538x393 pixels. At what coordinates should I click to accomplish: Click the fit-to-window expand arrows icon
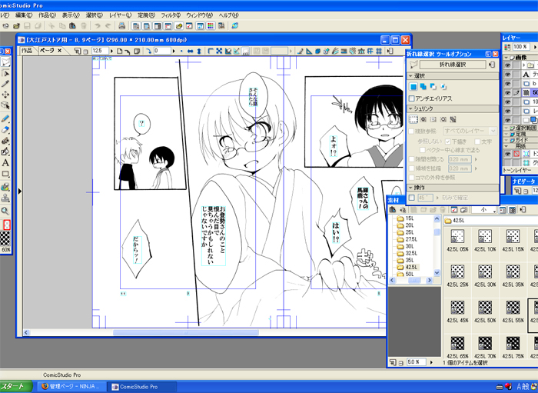coord(219,51)
